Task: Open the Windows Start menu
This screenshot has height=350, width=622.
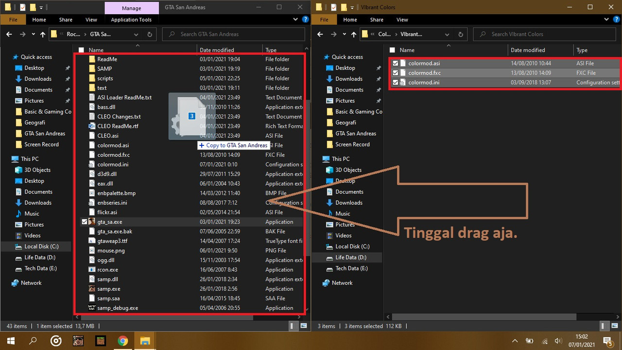Action: [11, 340]
